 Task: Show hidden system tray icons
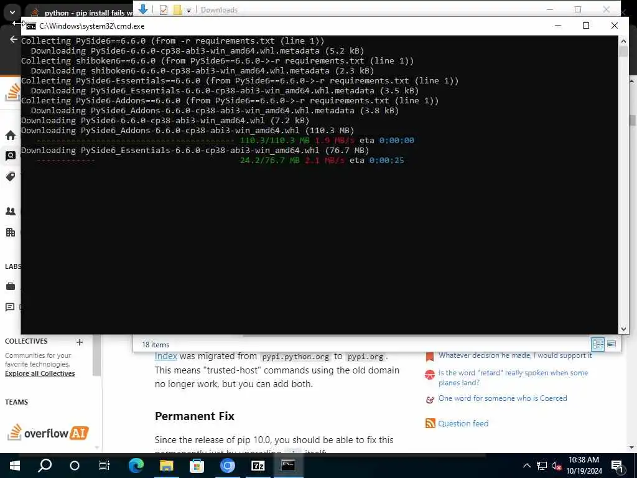coord(526,466)
